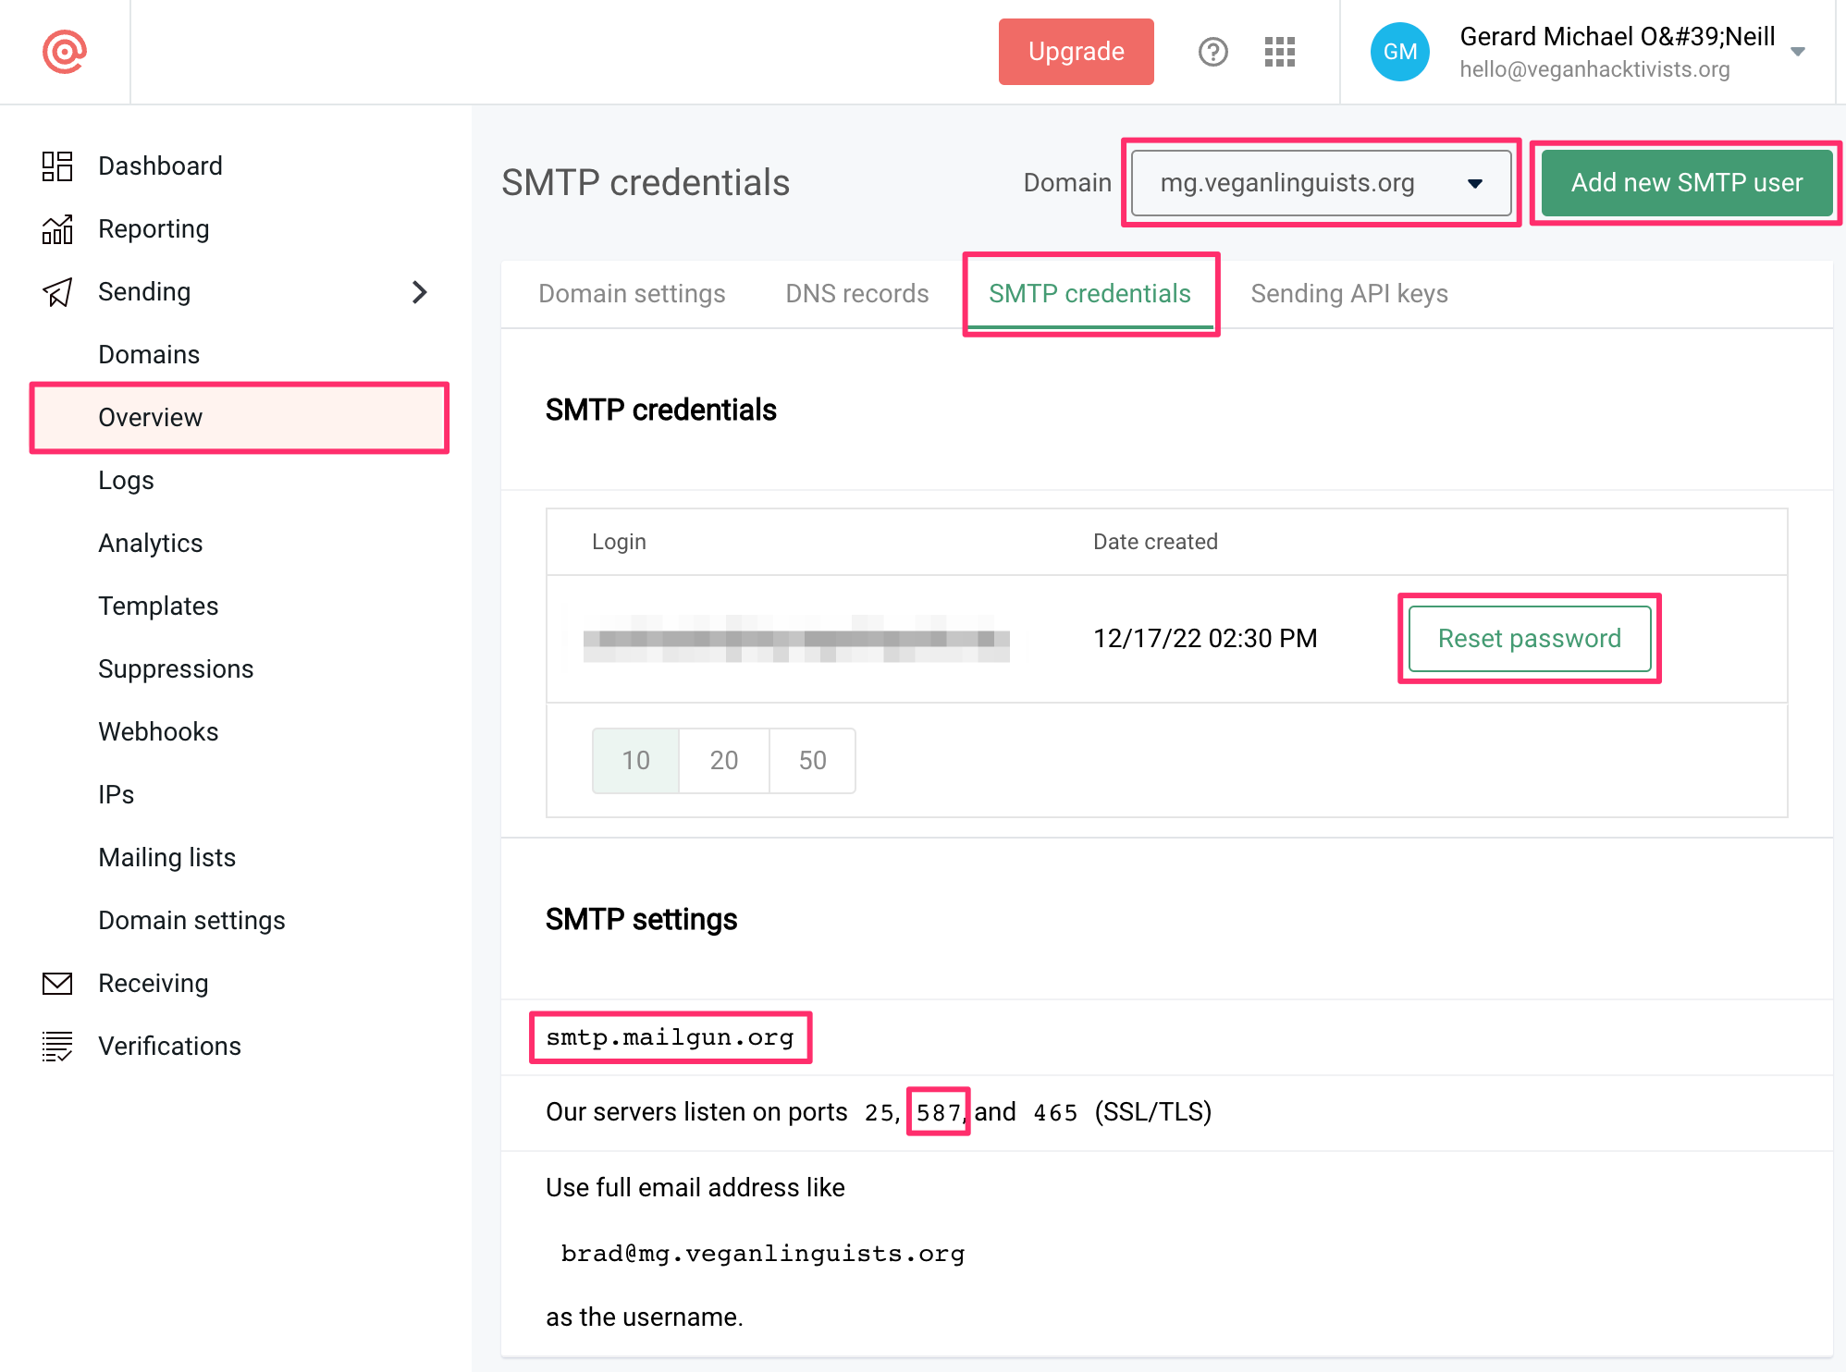This screenshot has width=1846, height=1372.
Task: Click the Mailgun logo icon
Action: tap(64, 52)
